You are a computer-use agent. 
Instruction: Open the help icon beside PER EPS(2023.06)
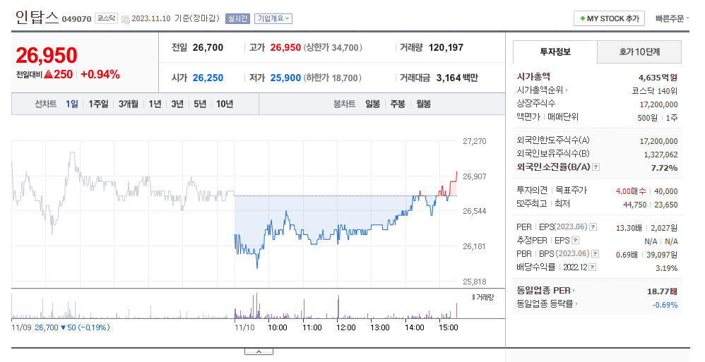click(593, 227)
